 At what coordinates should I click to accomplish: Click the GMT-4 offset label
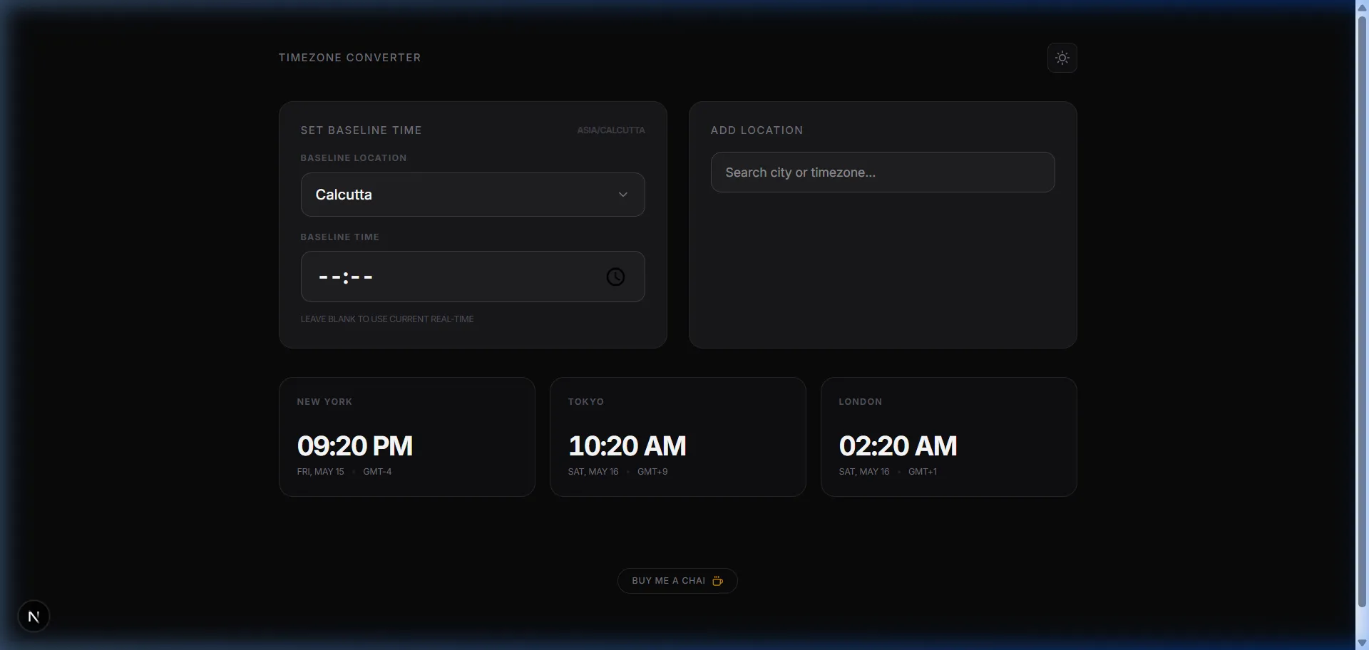pos(377,472)
